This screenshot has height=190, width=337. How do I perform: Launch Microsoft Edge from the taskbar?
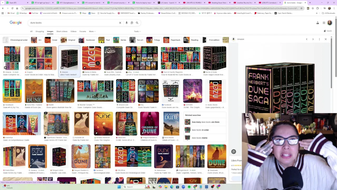click(x=172, y=187)
